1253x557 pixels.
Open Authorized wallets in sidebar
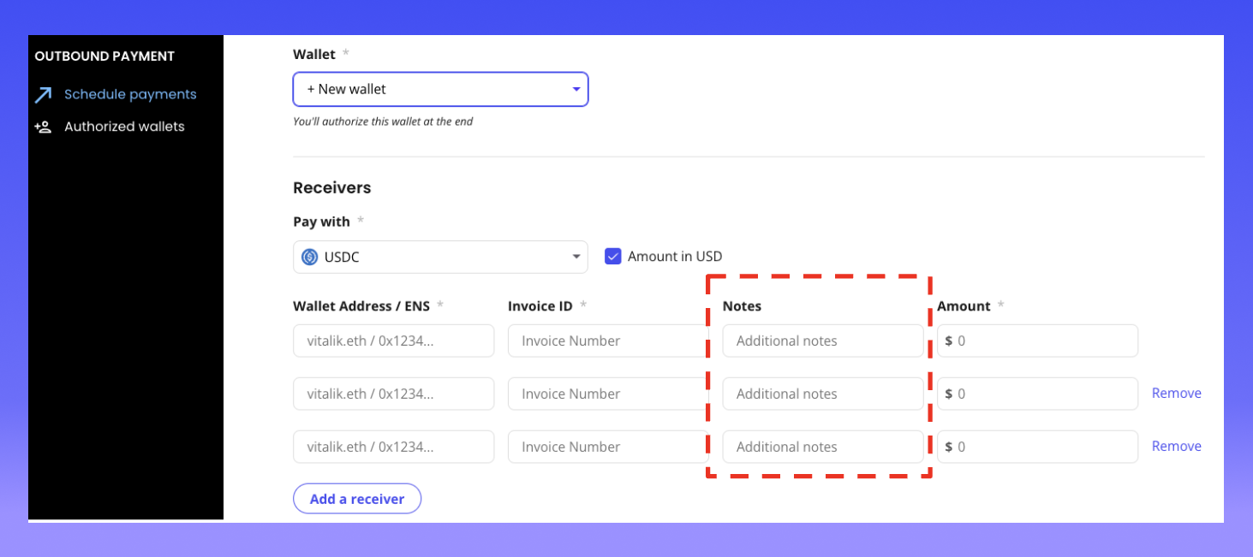click(x=124, y=127)
